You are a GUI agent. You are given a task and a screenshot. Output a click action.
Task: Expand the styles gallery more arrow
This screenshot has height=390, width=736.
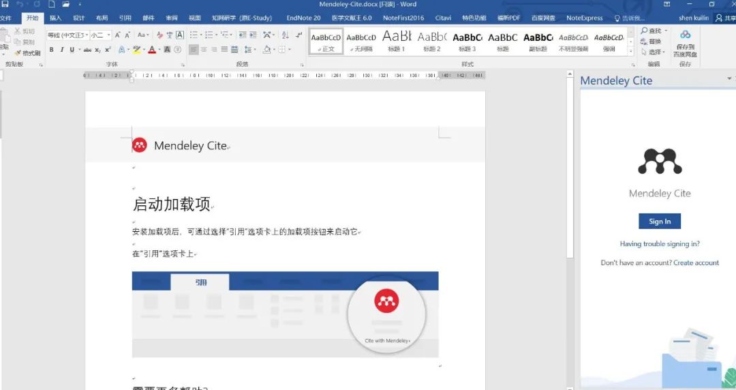[630, 52]
